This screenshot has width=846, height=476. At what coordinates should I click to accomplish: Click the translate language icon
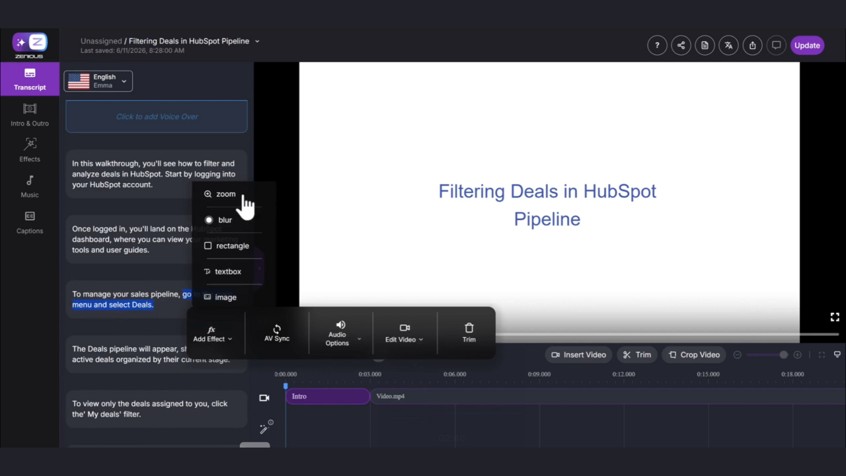[728, 46]
